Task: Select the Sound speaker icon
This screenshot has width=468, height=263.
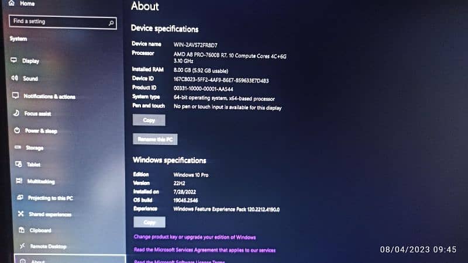Action: pyautogui.click(x=15, y=78)
